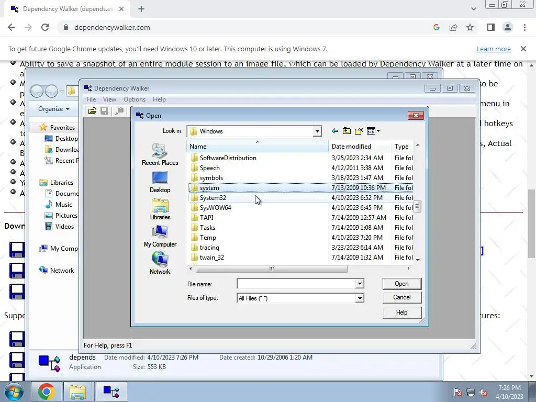The height and width of the screenshot is (402, 536).
Task: Click the File name input field
Action: pos(296,284)
